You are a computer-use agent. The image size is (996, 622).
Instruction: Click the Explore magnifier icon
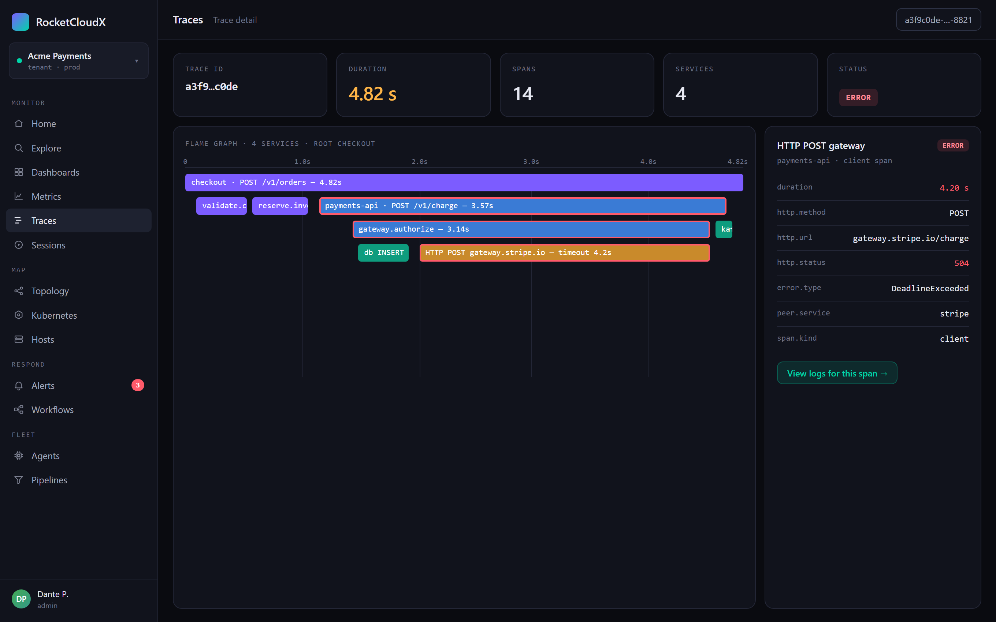point(19,148)
